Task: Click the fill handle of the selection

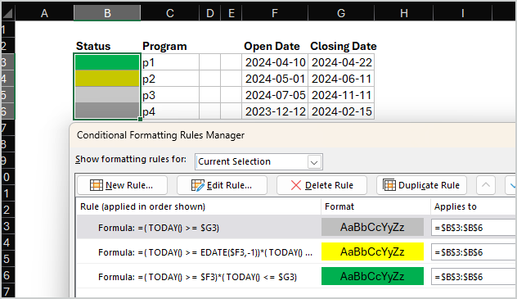Action: tap(141, 119)
